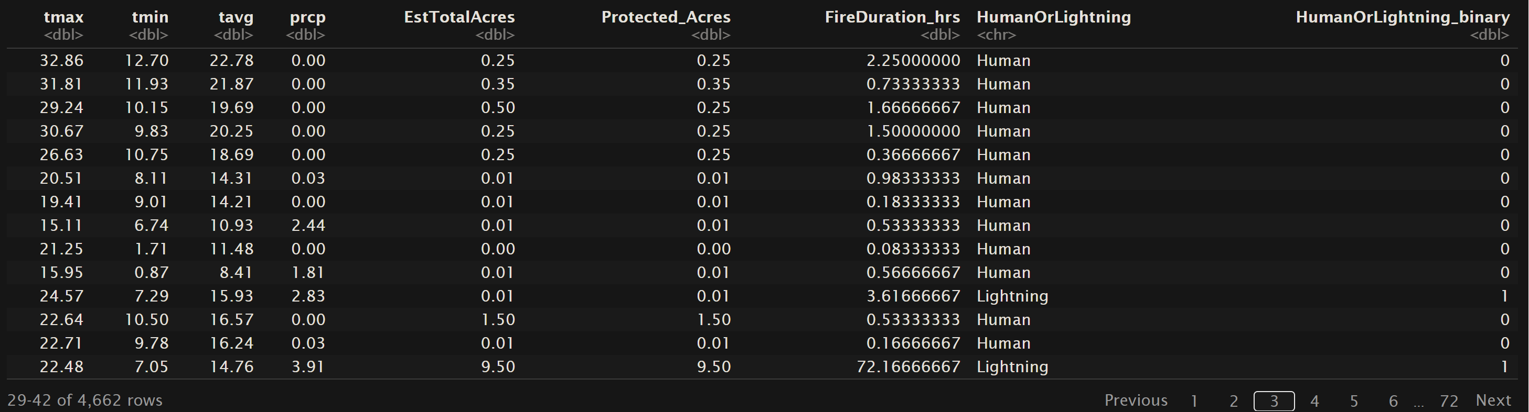The height and width of the screenshot is (412, 1529).
Task: Select the 2.44 prcp value cell
Action: [308, 226]
